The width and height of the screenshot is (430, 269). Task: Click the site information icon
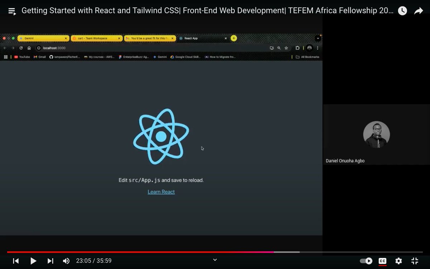point(39,48)
